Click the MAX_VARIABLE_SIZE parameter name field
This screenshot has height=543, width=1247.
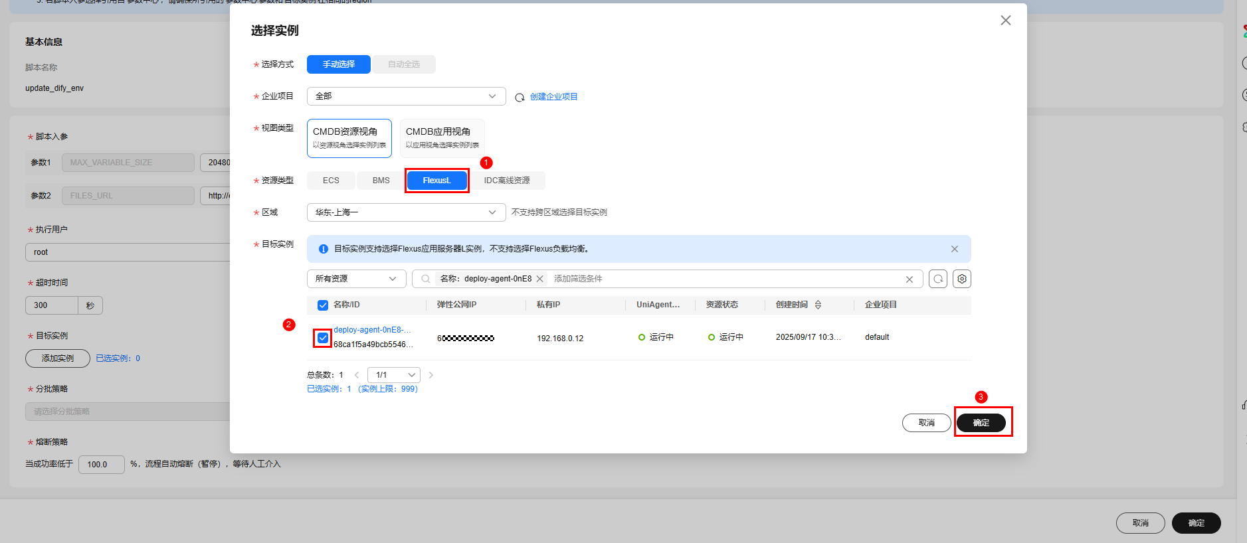click(128, 163)
